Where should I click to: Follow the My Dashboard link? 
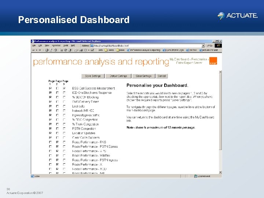point(179,59)
